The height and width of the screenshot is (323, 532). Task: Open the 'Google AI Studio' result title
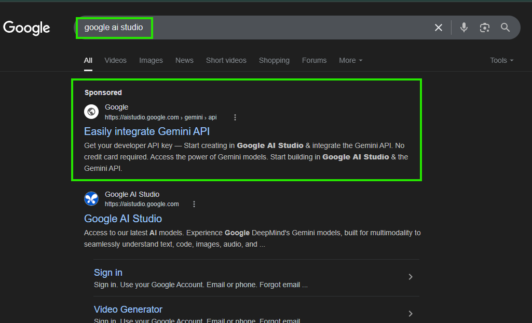123,219
